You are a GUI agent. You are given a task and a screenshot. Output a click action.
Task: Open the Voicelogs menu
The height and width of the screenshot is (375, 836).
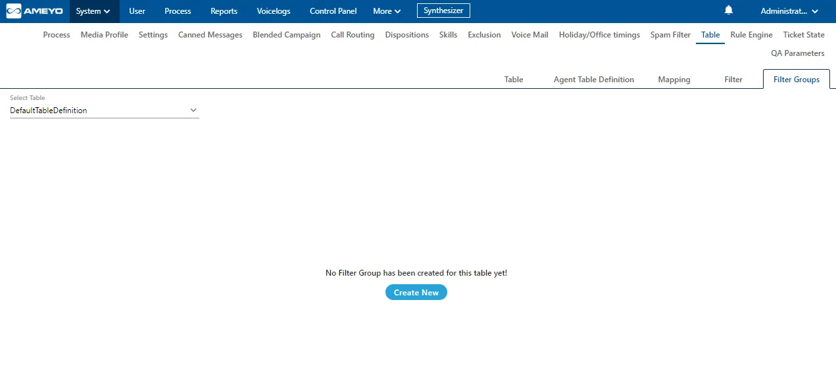pos(273,11)
